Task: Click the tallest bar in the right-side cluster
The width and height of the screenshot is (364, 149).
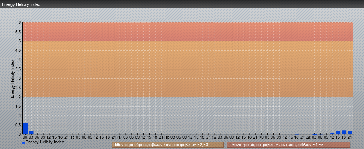Action: coord(344,132)
